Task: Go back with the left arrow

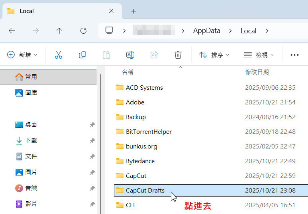Action: [12, 31]
